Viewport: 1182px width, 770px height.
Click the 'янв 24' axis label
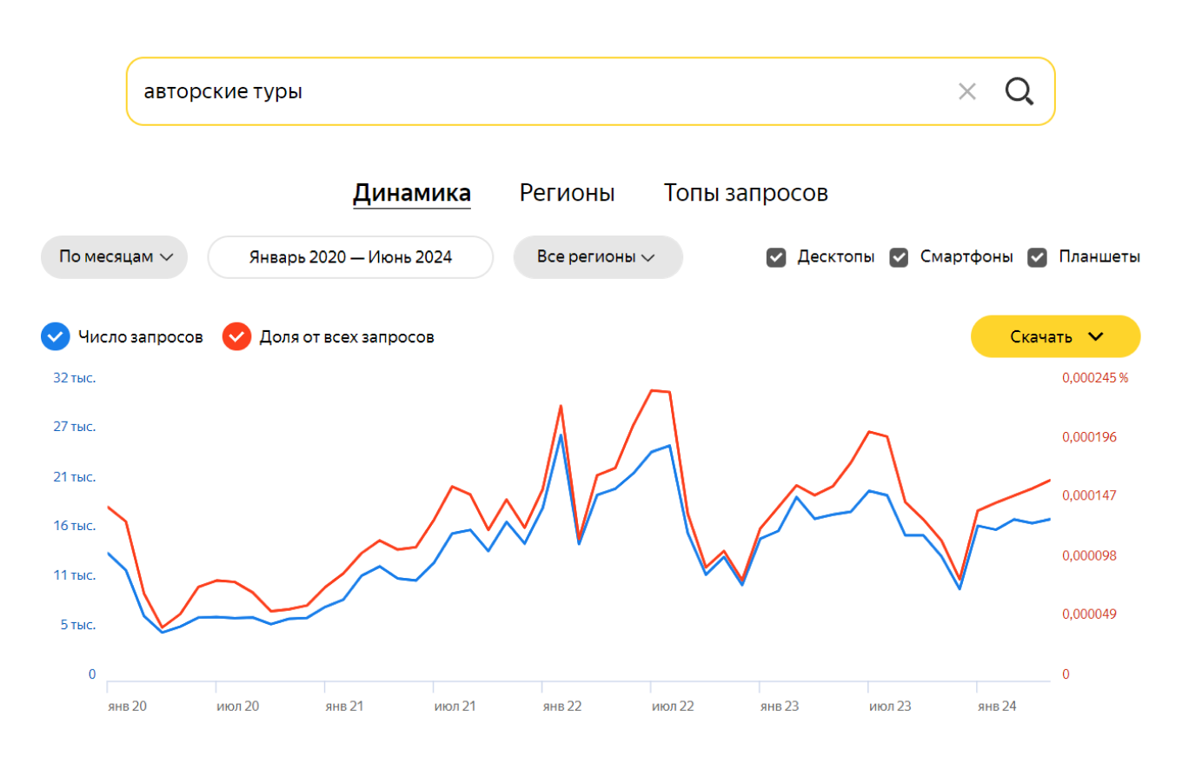click(997, 707)
